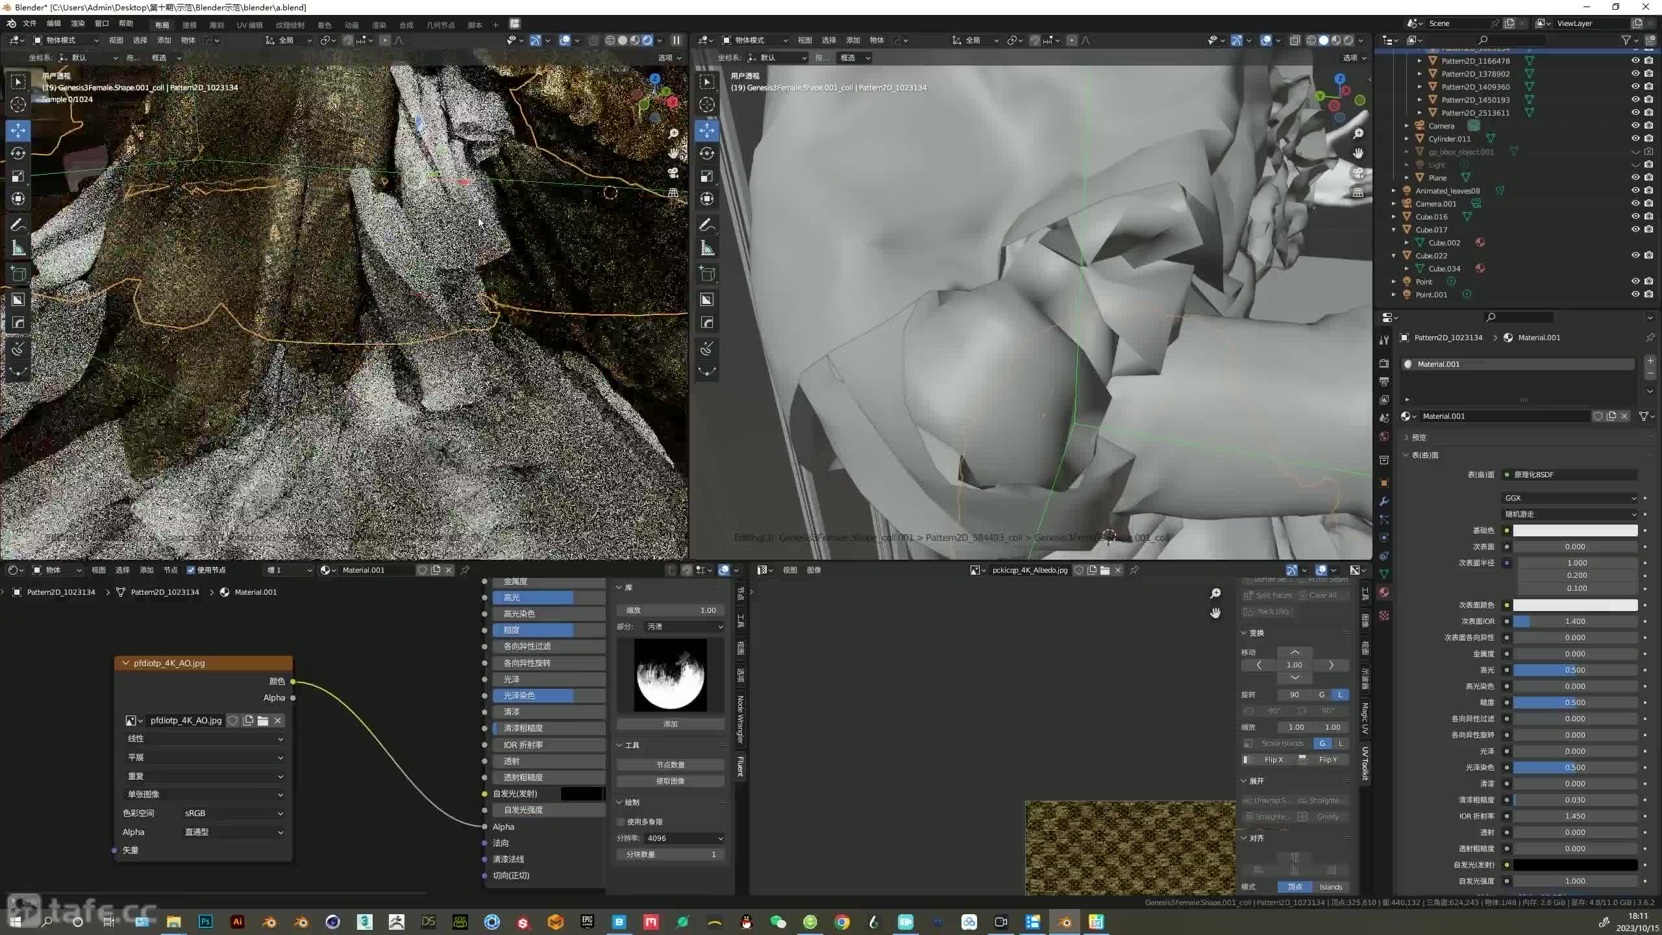Open the File (文件) menu
Screen dimensions: 1662x935
coord(30,24)
